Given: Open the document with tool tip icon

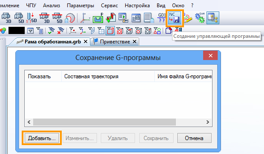Looking at the screenshot, I should [149, 18].
